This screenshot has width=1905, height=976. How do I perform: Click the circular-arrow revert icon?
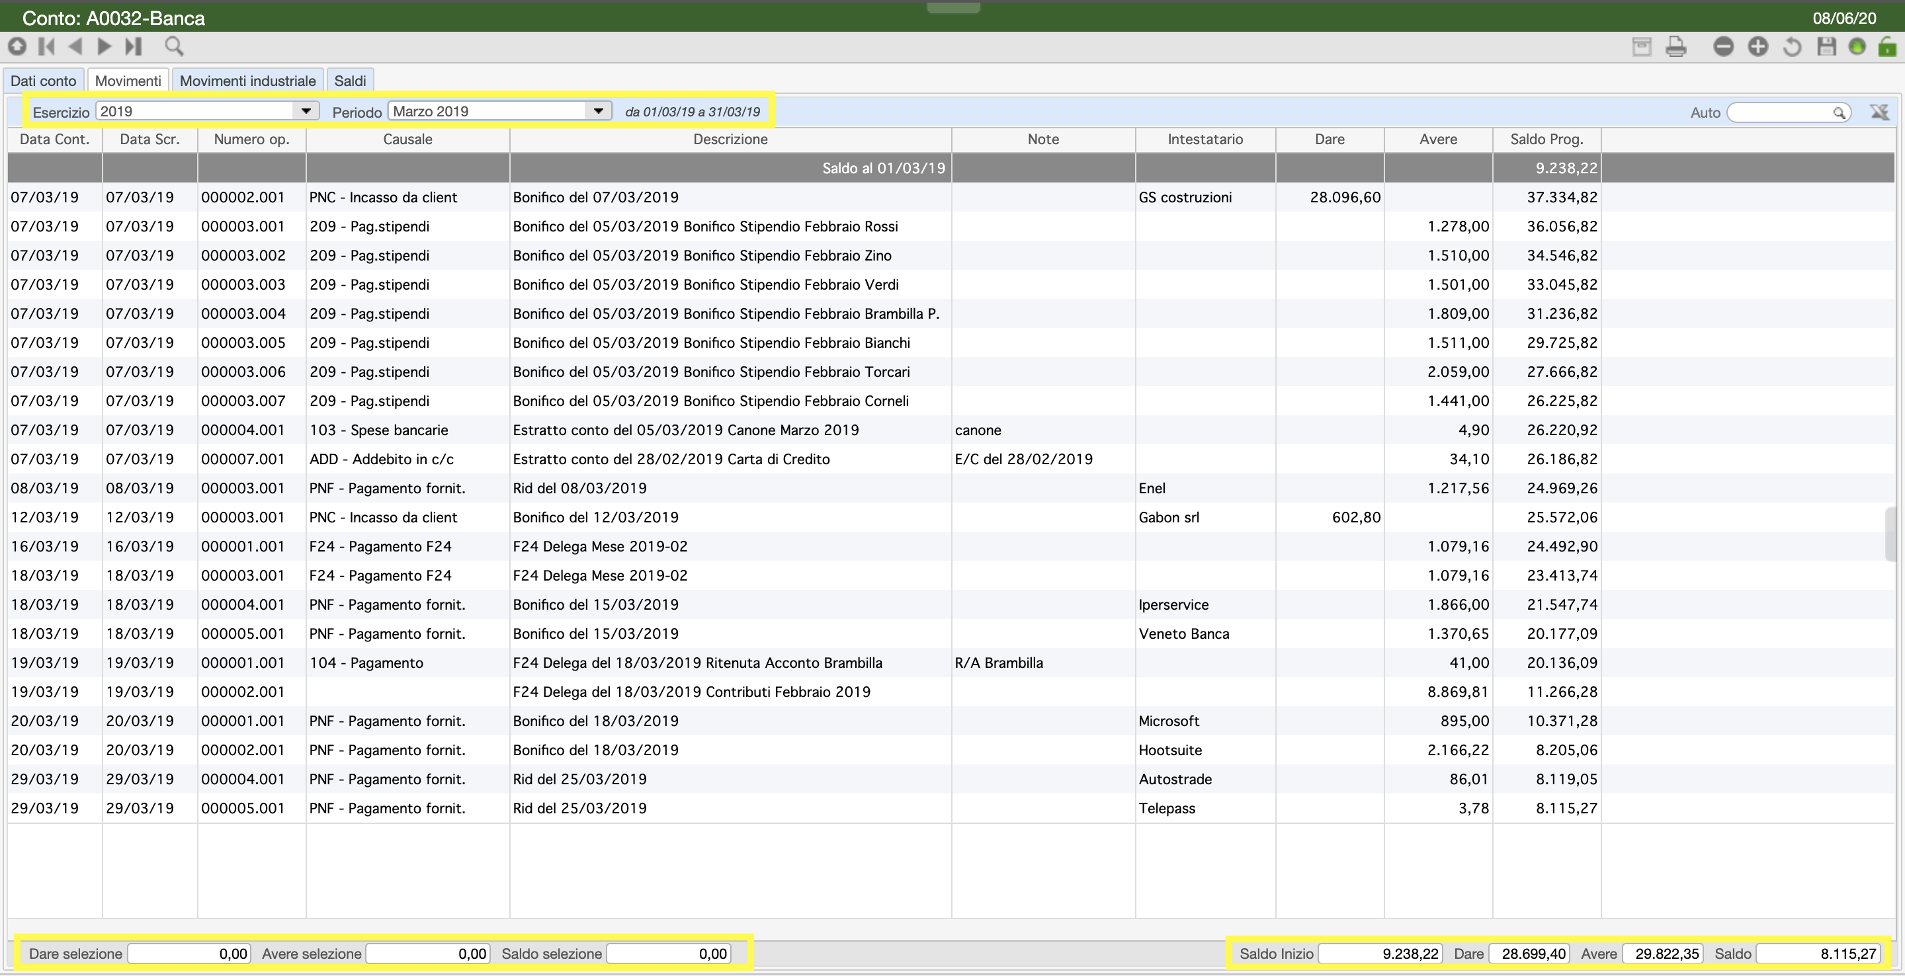(x=1792, y=46)
